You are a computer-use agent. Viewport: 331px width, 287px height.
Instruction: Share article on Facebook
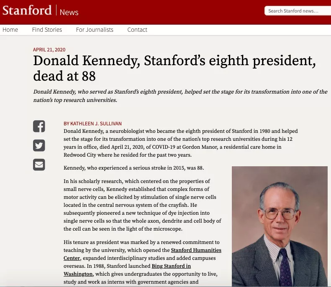tap(39, 126)
